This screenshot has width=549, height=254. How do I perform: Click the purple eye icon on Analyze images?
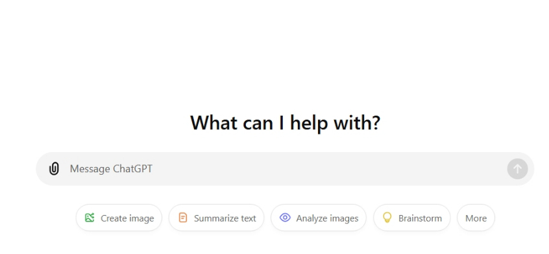point(285,218)
